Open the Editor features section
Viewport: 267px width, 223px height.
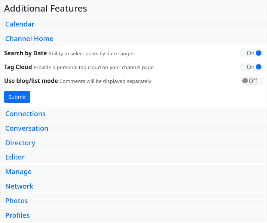coord(15,157)
